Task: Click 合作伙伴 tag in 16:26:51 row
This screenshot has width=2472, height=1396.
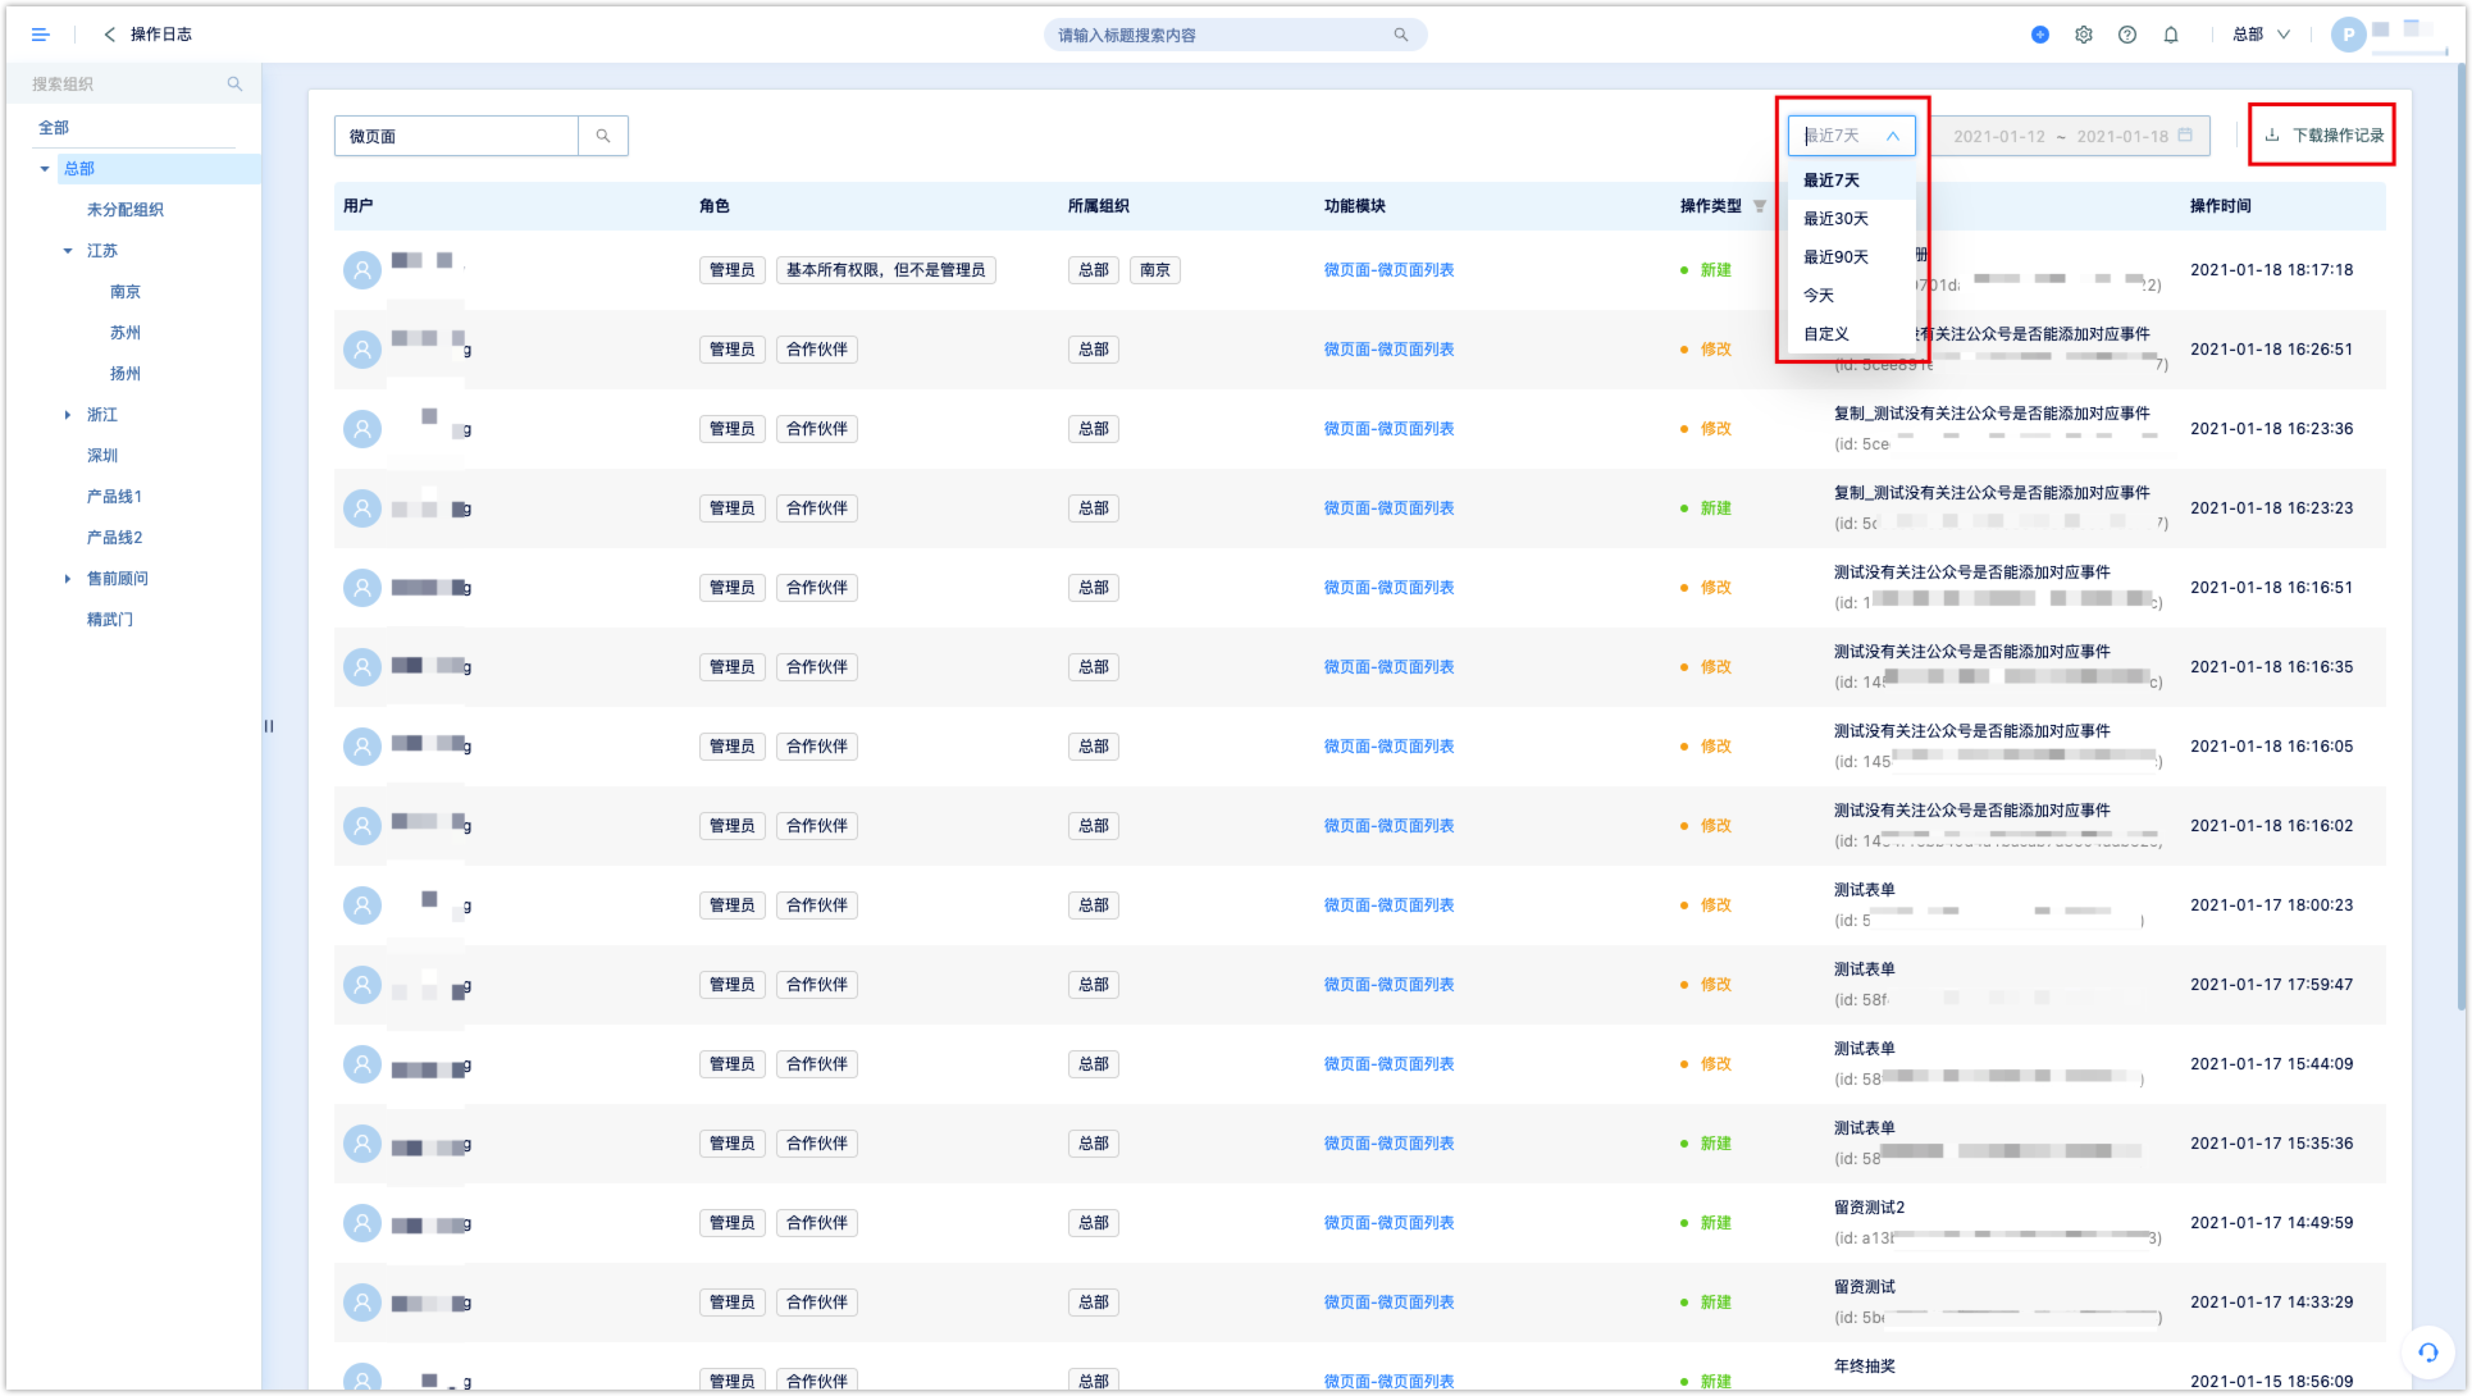Action: coord(816,350)
